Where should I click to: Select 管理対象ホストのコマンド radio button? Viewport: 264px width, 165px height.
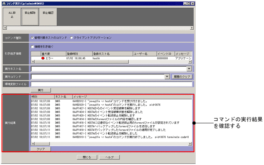pos(32,38)
